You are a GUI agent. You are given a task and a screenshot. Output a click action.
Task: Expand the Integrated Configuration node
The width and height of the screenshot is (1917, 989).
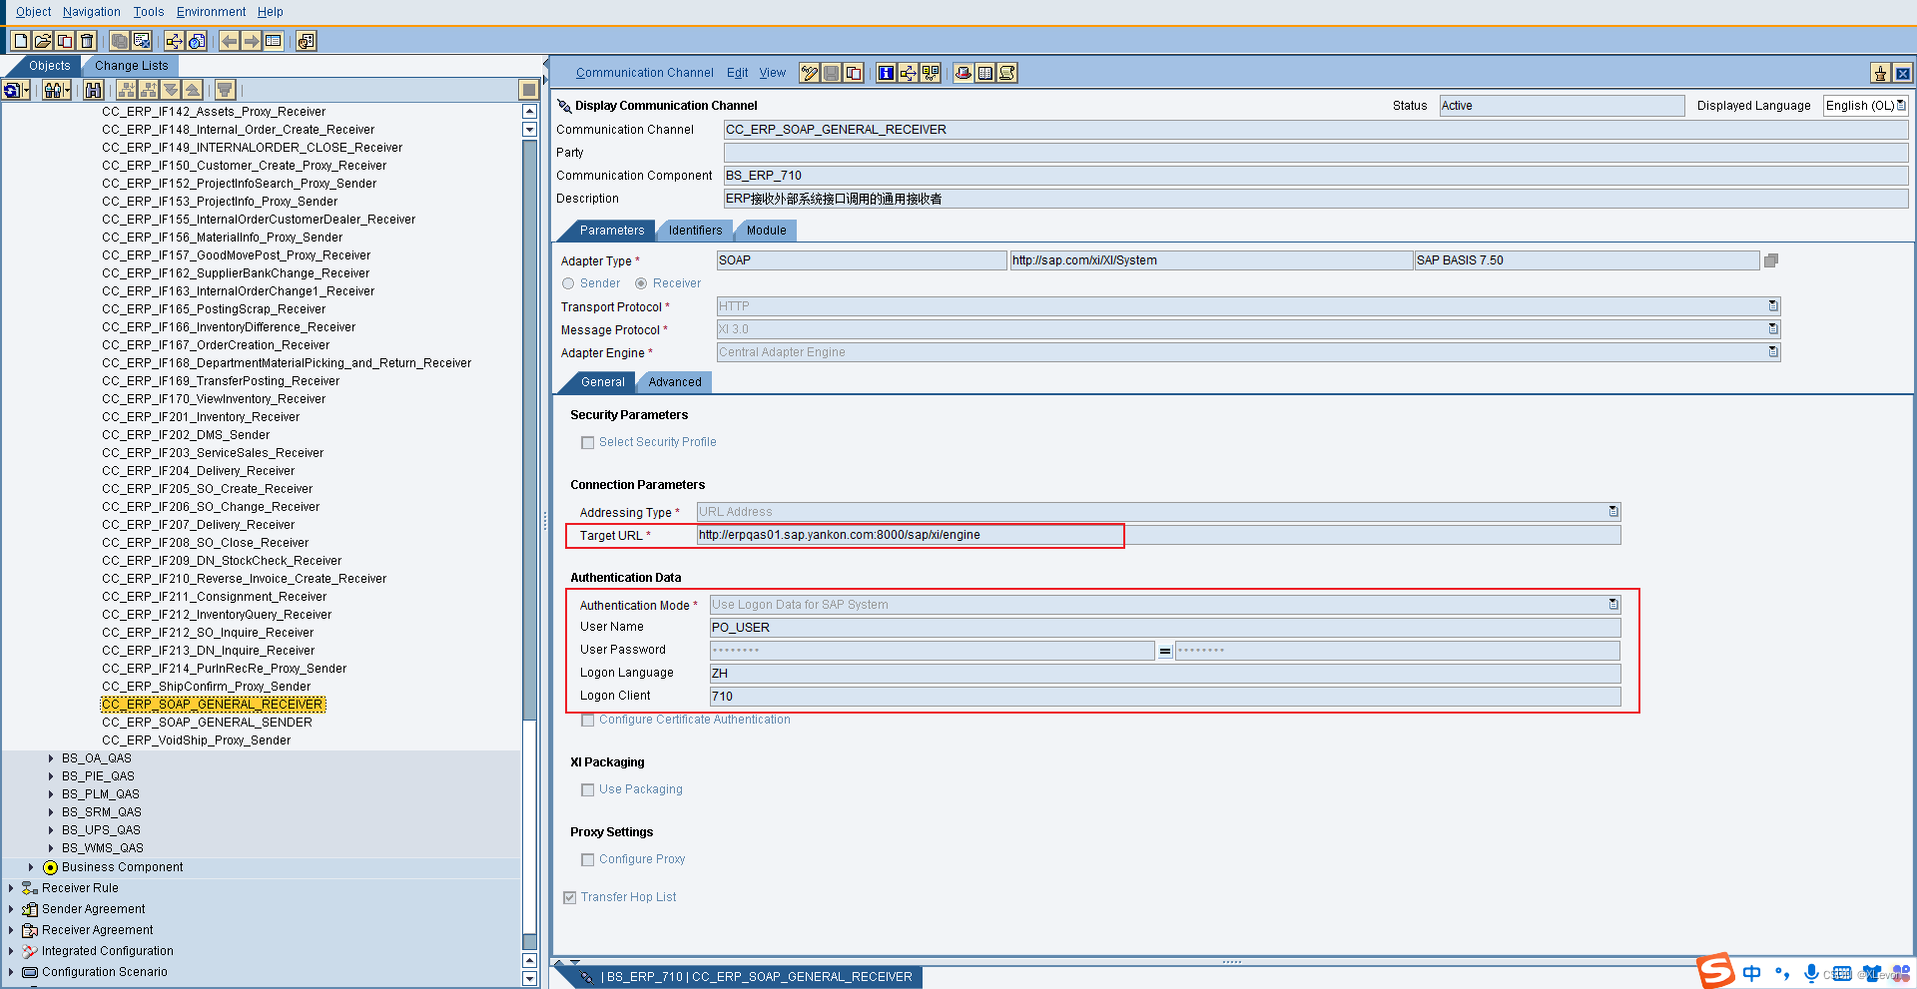click(11, 951)
